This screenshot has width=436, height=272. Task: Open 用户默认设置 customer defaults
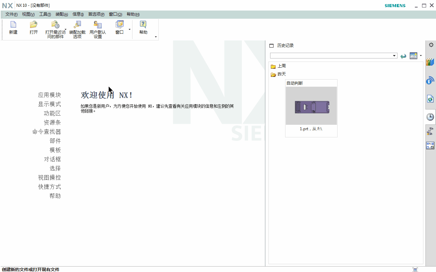(98, 30)
